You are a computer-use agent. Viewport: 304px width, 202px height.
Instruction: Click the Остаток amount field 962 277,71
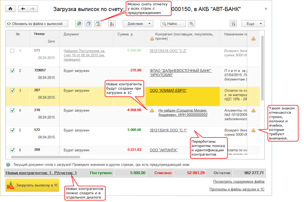tap(249, 173)
